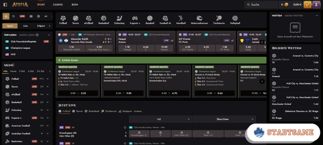This screenshot has width=323, height=145.
Task: Open the user profile avatar icon
Action: (x=316, y=4)
